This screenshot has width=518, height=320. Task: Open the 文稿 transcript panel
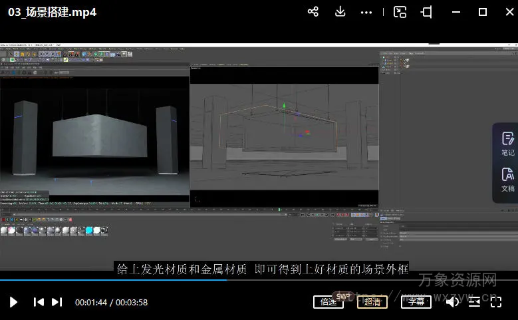point(507,180)
